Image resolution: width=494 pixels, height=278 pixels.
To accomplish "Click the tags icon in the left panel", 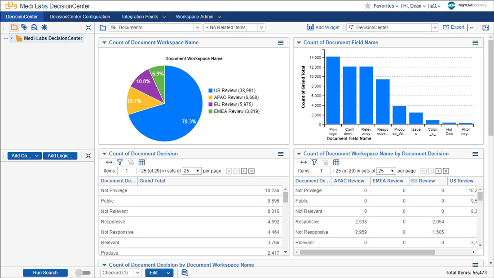I will (x=24, y=27).
